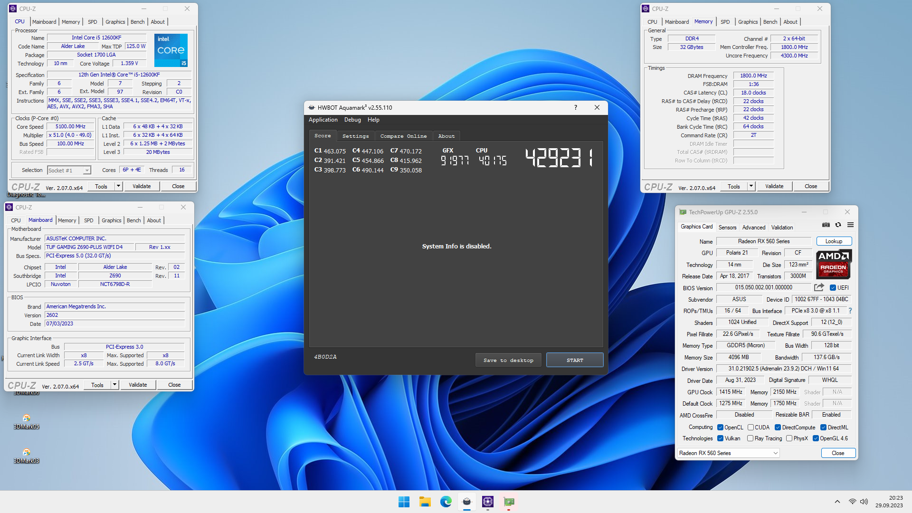Expand Tools dropdown arrow in Memory window
Viewport: 912px width, 513px height.
751,186
